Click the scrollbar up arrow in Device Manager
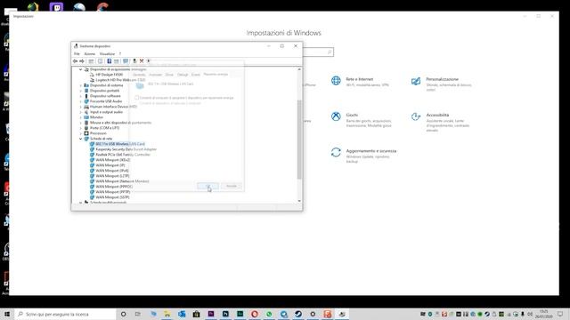The image size is (570, 320). 299,69
